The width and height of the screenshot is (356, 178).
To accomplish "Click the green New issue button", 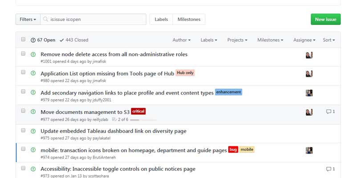I will tap(325, 20).
